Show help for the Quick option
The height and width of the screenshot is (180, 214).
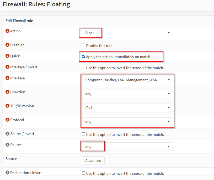pos(7,56)
